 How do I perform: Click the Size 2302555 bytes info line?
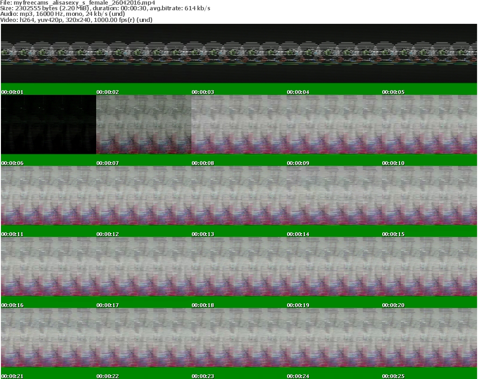pyautogui.click(x=105, y=8)
